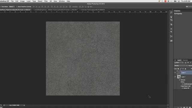This screenshot has width=192, height=108.
Task: Open the Creative Cloud Libraries panel icon
Action: click(x=171, y=41)
